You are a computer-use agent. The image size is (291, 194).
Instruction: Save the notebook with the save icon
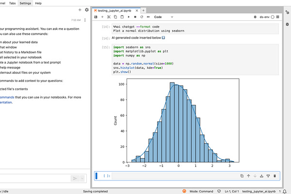tap(97, 17)
